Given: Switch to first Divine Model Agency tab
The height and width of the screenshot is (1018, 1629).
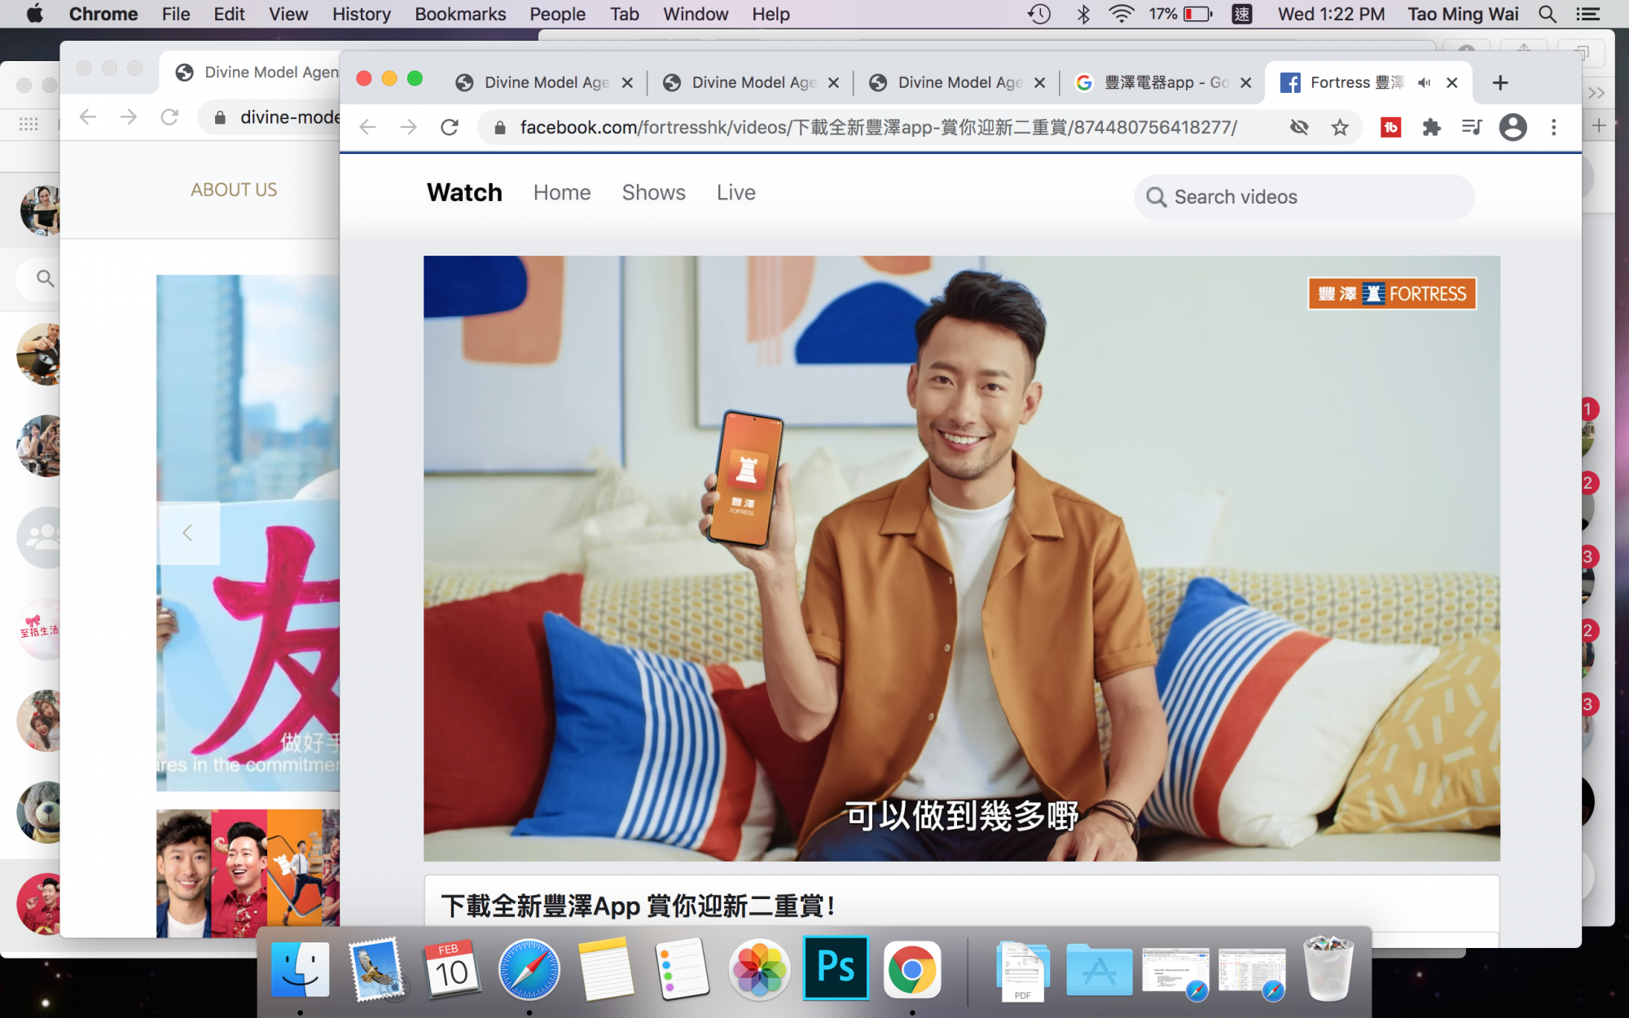Looking at the screenshot, I should (x=546, y=82).
